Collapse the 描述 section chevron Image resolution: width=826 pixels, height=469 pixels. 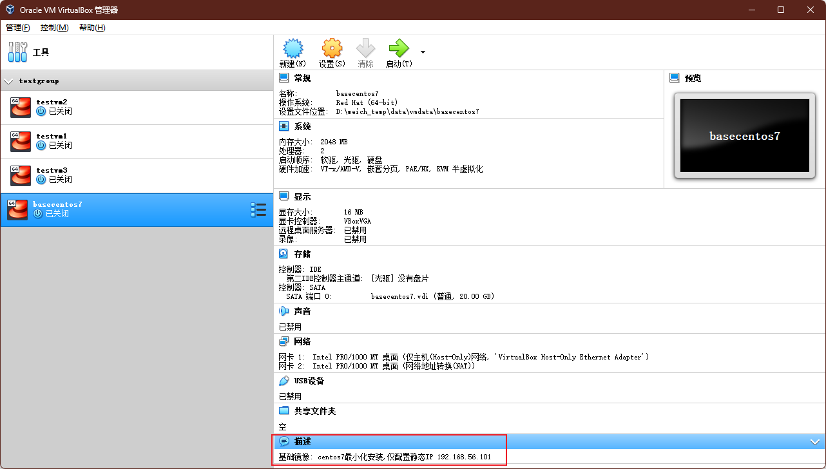(814, 442)
